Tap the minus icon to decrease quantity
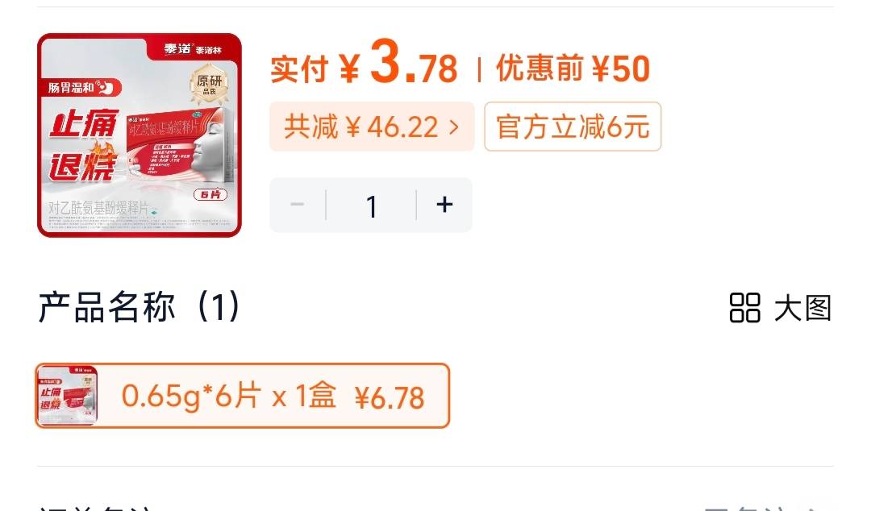This screenshot has height=511, width=871. [297, 205]
